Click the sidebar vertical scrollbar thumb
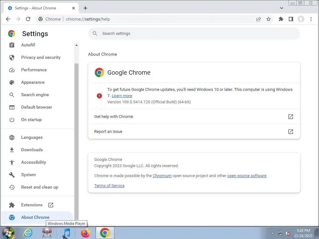The height and width of the screenshot is (239, 319). [77, 141]
